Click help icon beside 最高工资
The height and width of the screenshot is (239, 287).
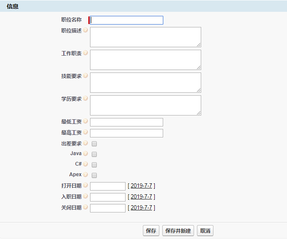tap(85, 132)
